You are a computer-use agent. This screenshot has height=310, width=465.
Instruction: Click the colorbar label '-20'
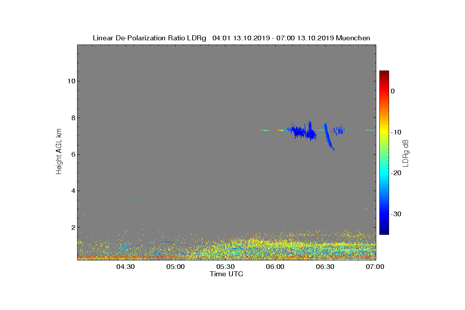(396, 173)
